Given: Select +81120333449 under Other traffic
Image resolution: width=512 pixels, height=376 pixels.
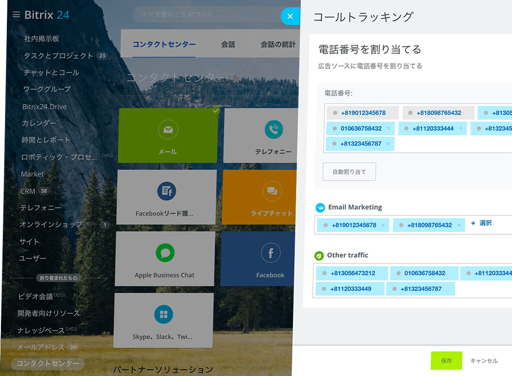Looking at the screenshot, I should [350, 289].
